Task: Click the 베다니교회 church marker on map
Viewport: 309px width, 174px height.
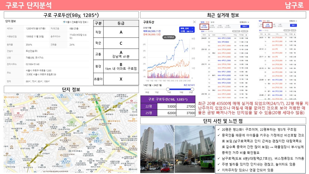Action: (x=78, y=131)
